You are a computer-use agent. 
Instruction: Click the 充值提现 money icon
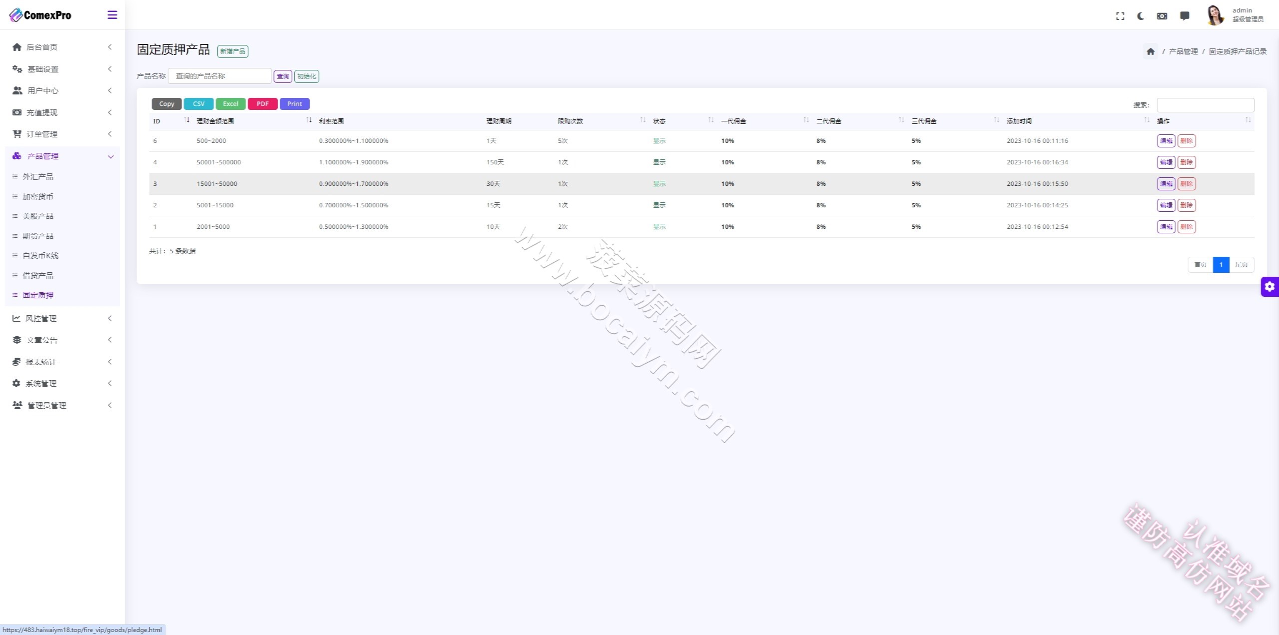(x=17, y=112)
